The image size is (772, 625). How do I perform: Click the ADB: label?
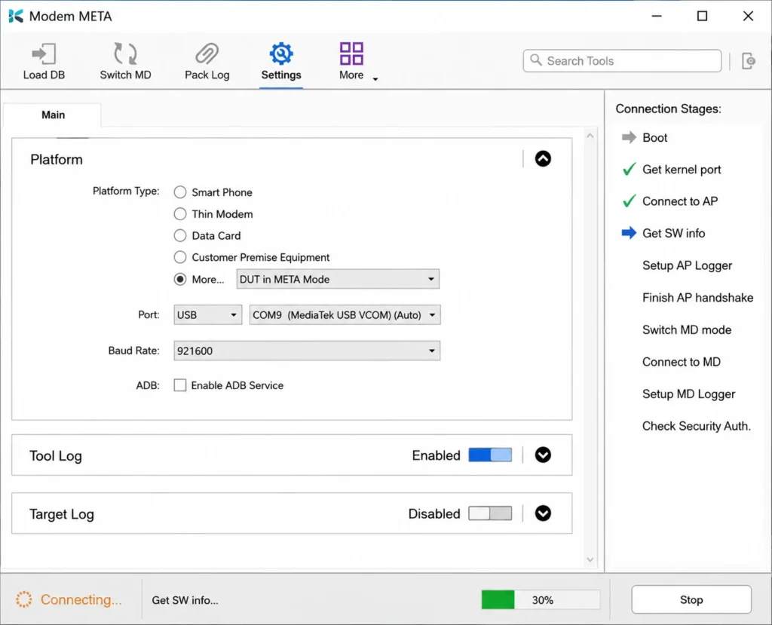(x=148, y=385)
